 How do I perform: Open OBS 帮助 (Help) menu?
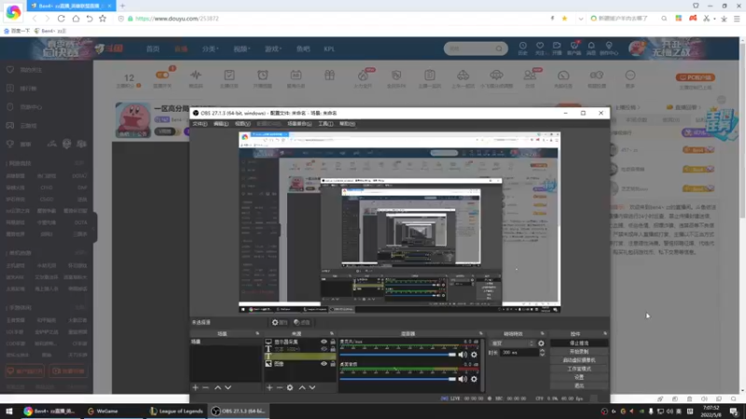pos(347,124)
